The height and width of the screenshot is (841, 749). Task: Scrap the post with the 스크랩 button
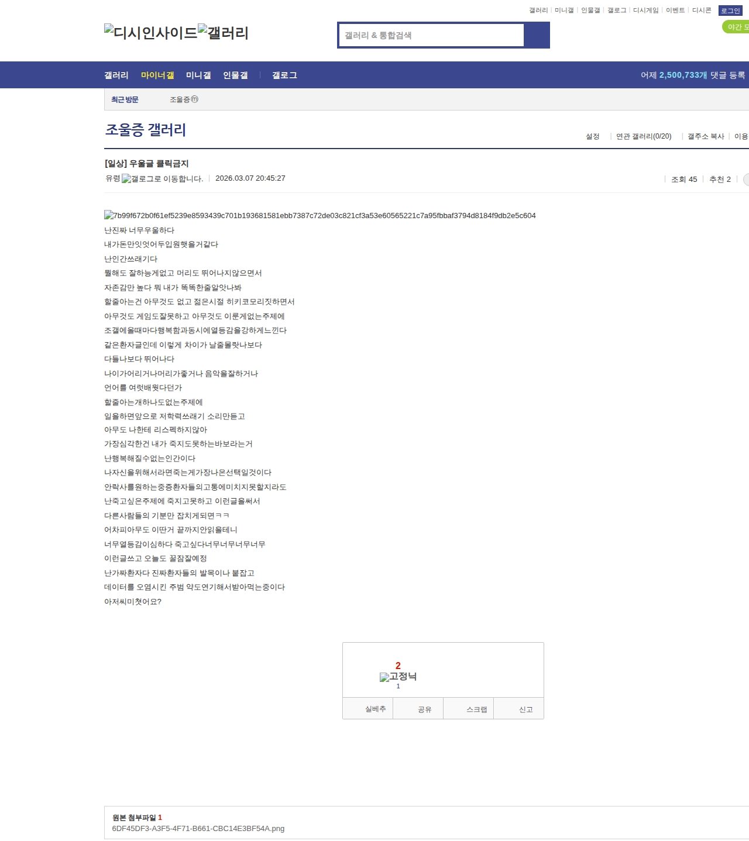coord(476,709)
